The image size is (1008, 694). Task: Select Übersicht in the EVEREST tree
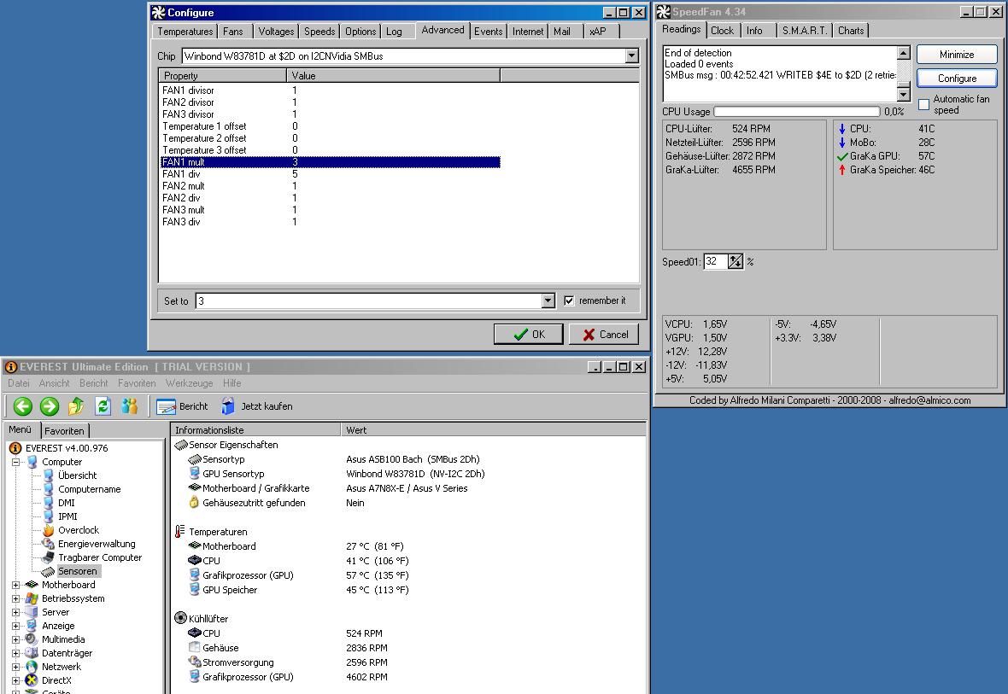click(x=77, y=475)
